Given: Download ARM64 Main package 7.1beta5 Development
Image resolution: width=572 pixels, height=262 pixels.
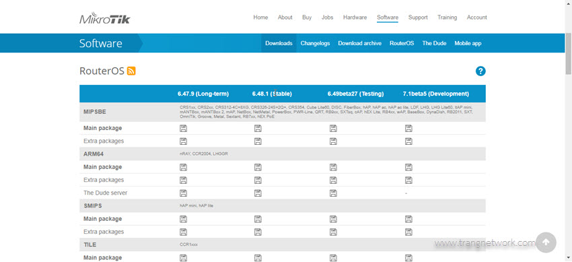Looking at the screenshot, I should pos(408,167).
